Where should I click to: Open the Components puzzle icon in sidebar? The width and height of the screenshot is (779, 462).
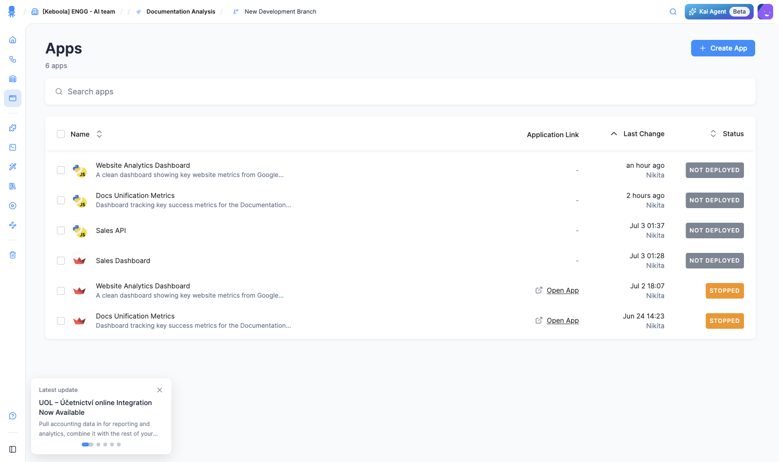pyautogui.click(x=13, y=128)
